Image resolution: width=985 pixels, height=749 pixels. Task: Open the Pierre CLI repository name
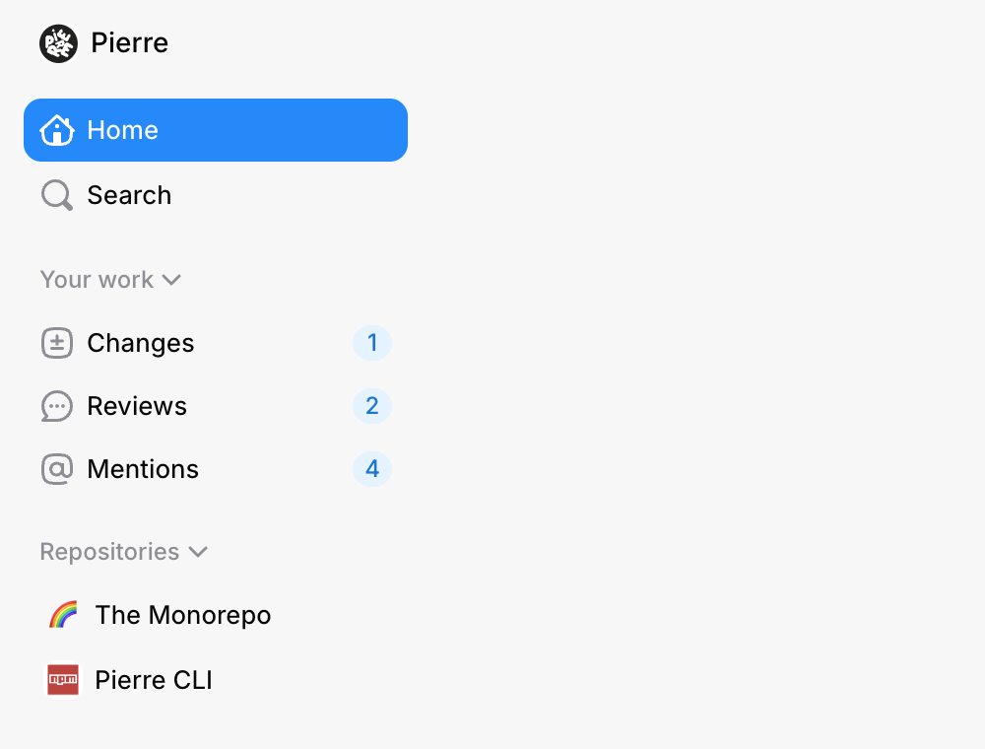[154, 680]
